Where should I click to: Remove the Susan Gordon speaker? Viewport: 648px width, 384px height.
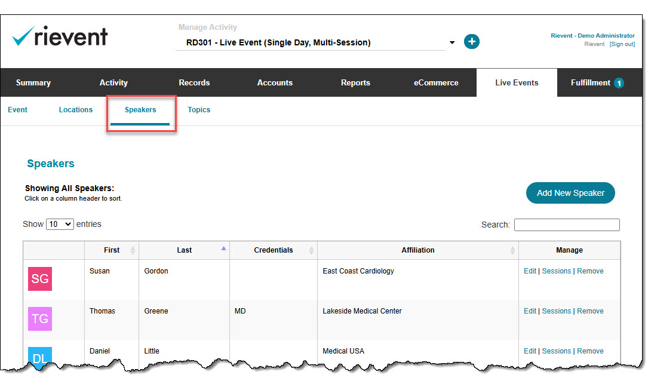pos(590,271)
